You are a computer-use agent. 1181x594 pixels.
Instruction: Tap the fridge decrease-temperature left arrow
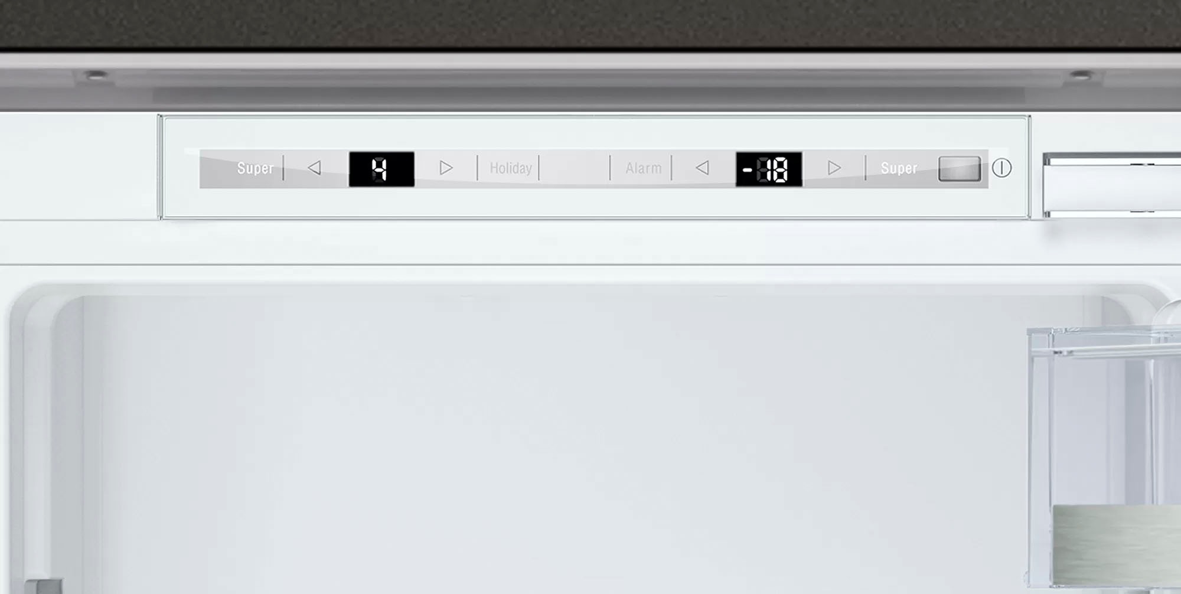(x=315, y=168)
